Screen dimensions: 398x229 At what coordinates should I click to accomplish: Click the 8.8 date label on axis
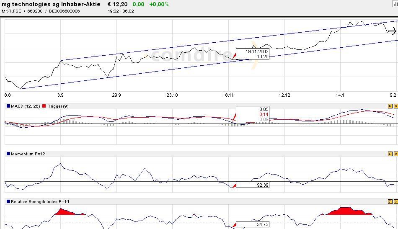click(x=8, y=95)
